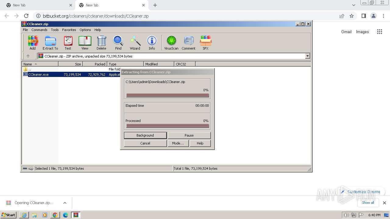Click the Edge taskbar icon
390x219 pixels.
[x=66, y=215]
